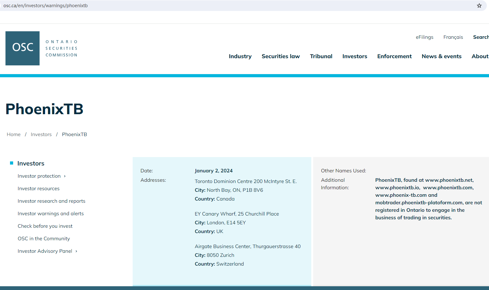This screenshot has height=290, width=489.
Task: Open the Tribunal menu
Action: [321, 56]
